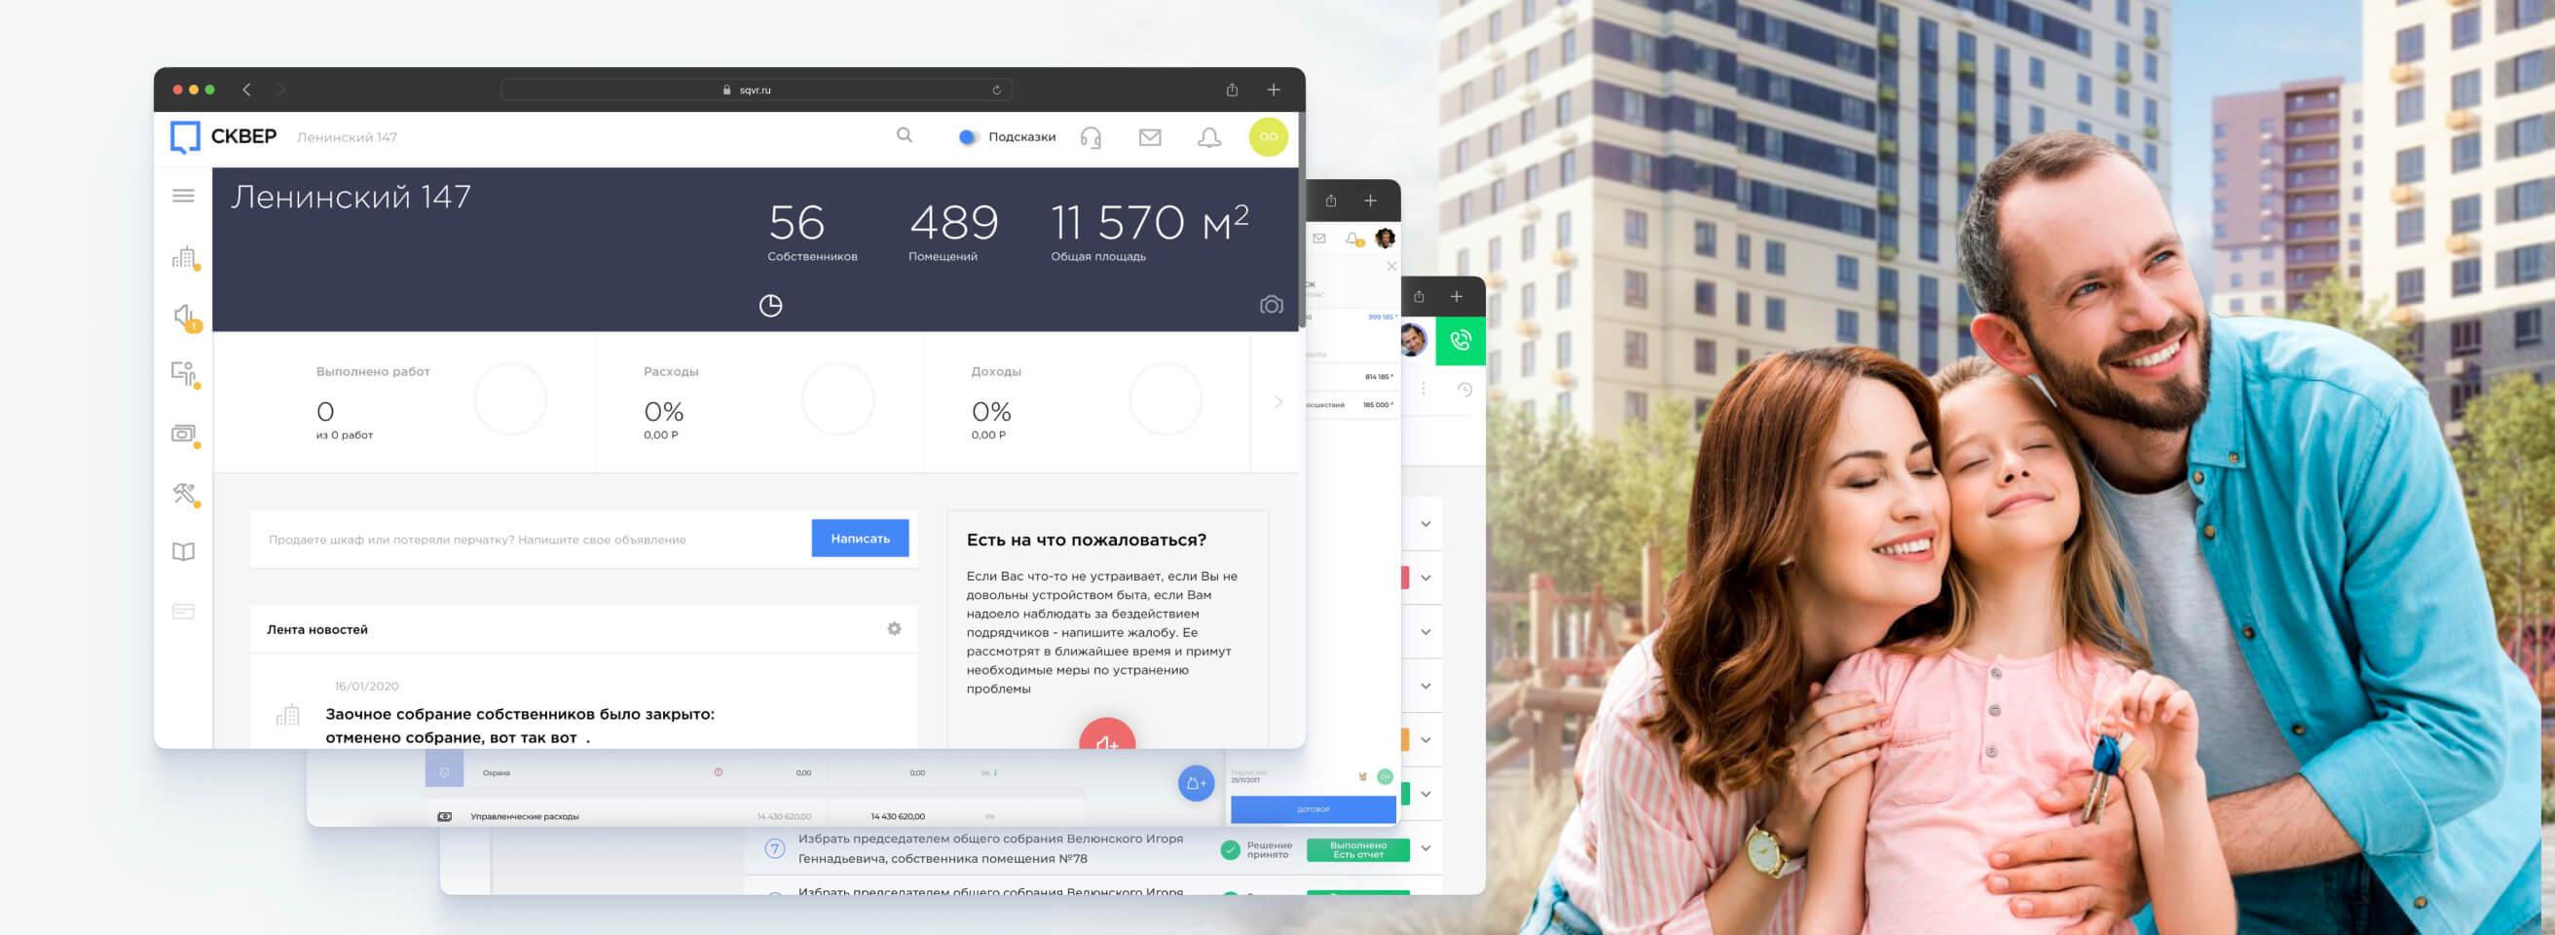Click the camera icon to change cover photo
Viewport: 2555px width, 935px height.
[1271, 305]
